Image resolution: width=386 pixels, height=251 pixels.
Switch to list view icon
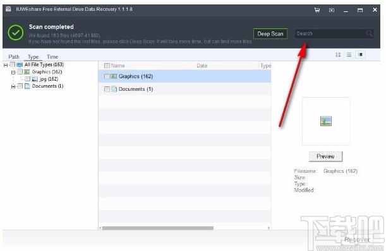point(349,55)
